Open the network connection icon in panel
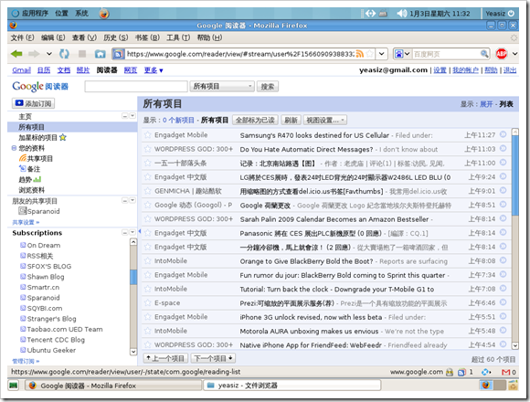 (x=370, y=14)
